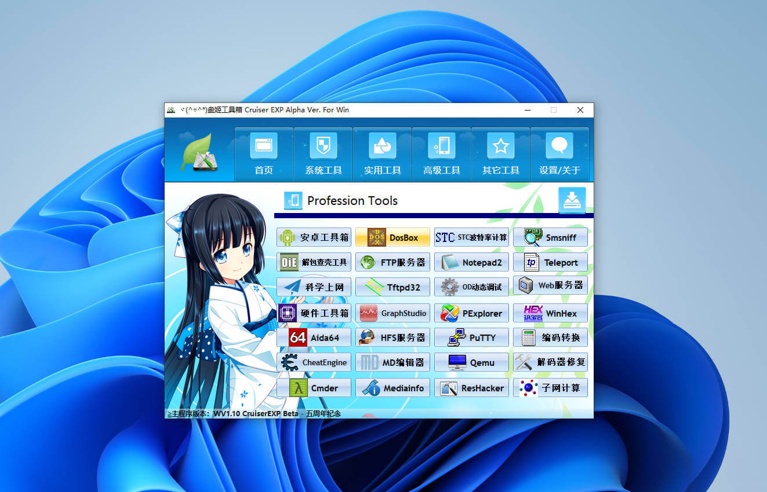Open the Notepad2 editor

pos(471,262)
